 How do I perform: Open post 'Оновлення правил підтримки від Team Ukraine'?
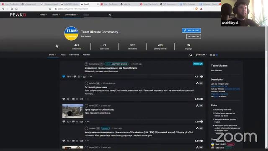pos(111,68)
